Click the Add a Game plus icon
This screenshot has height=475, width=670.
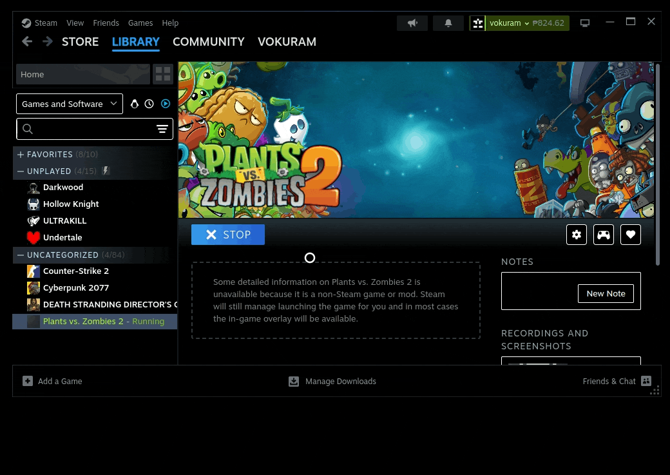point(28,381)
